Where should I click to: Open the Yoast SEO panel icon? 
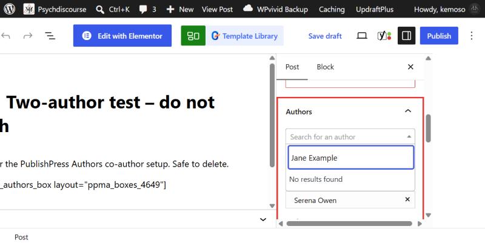click(384, 36)
